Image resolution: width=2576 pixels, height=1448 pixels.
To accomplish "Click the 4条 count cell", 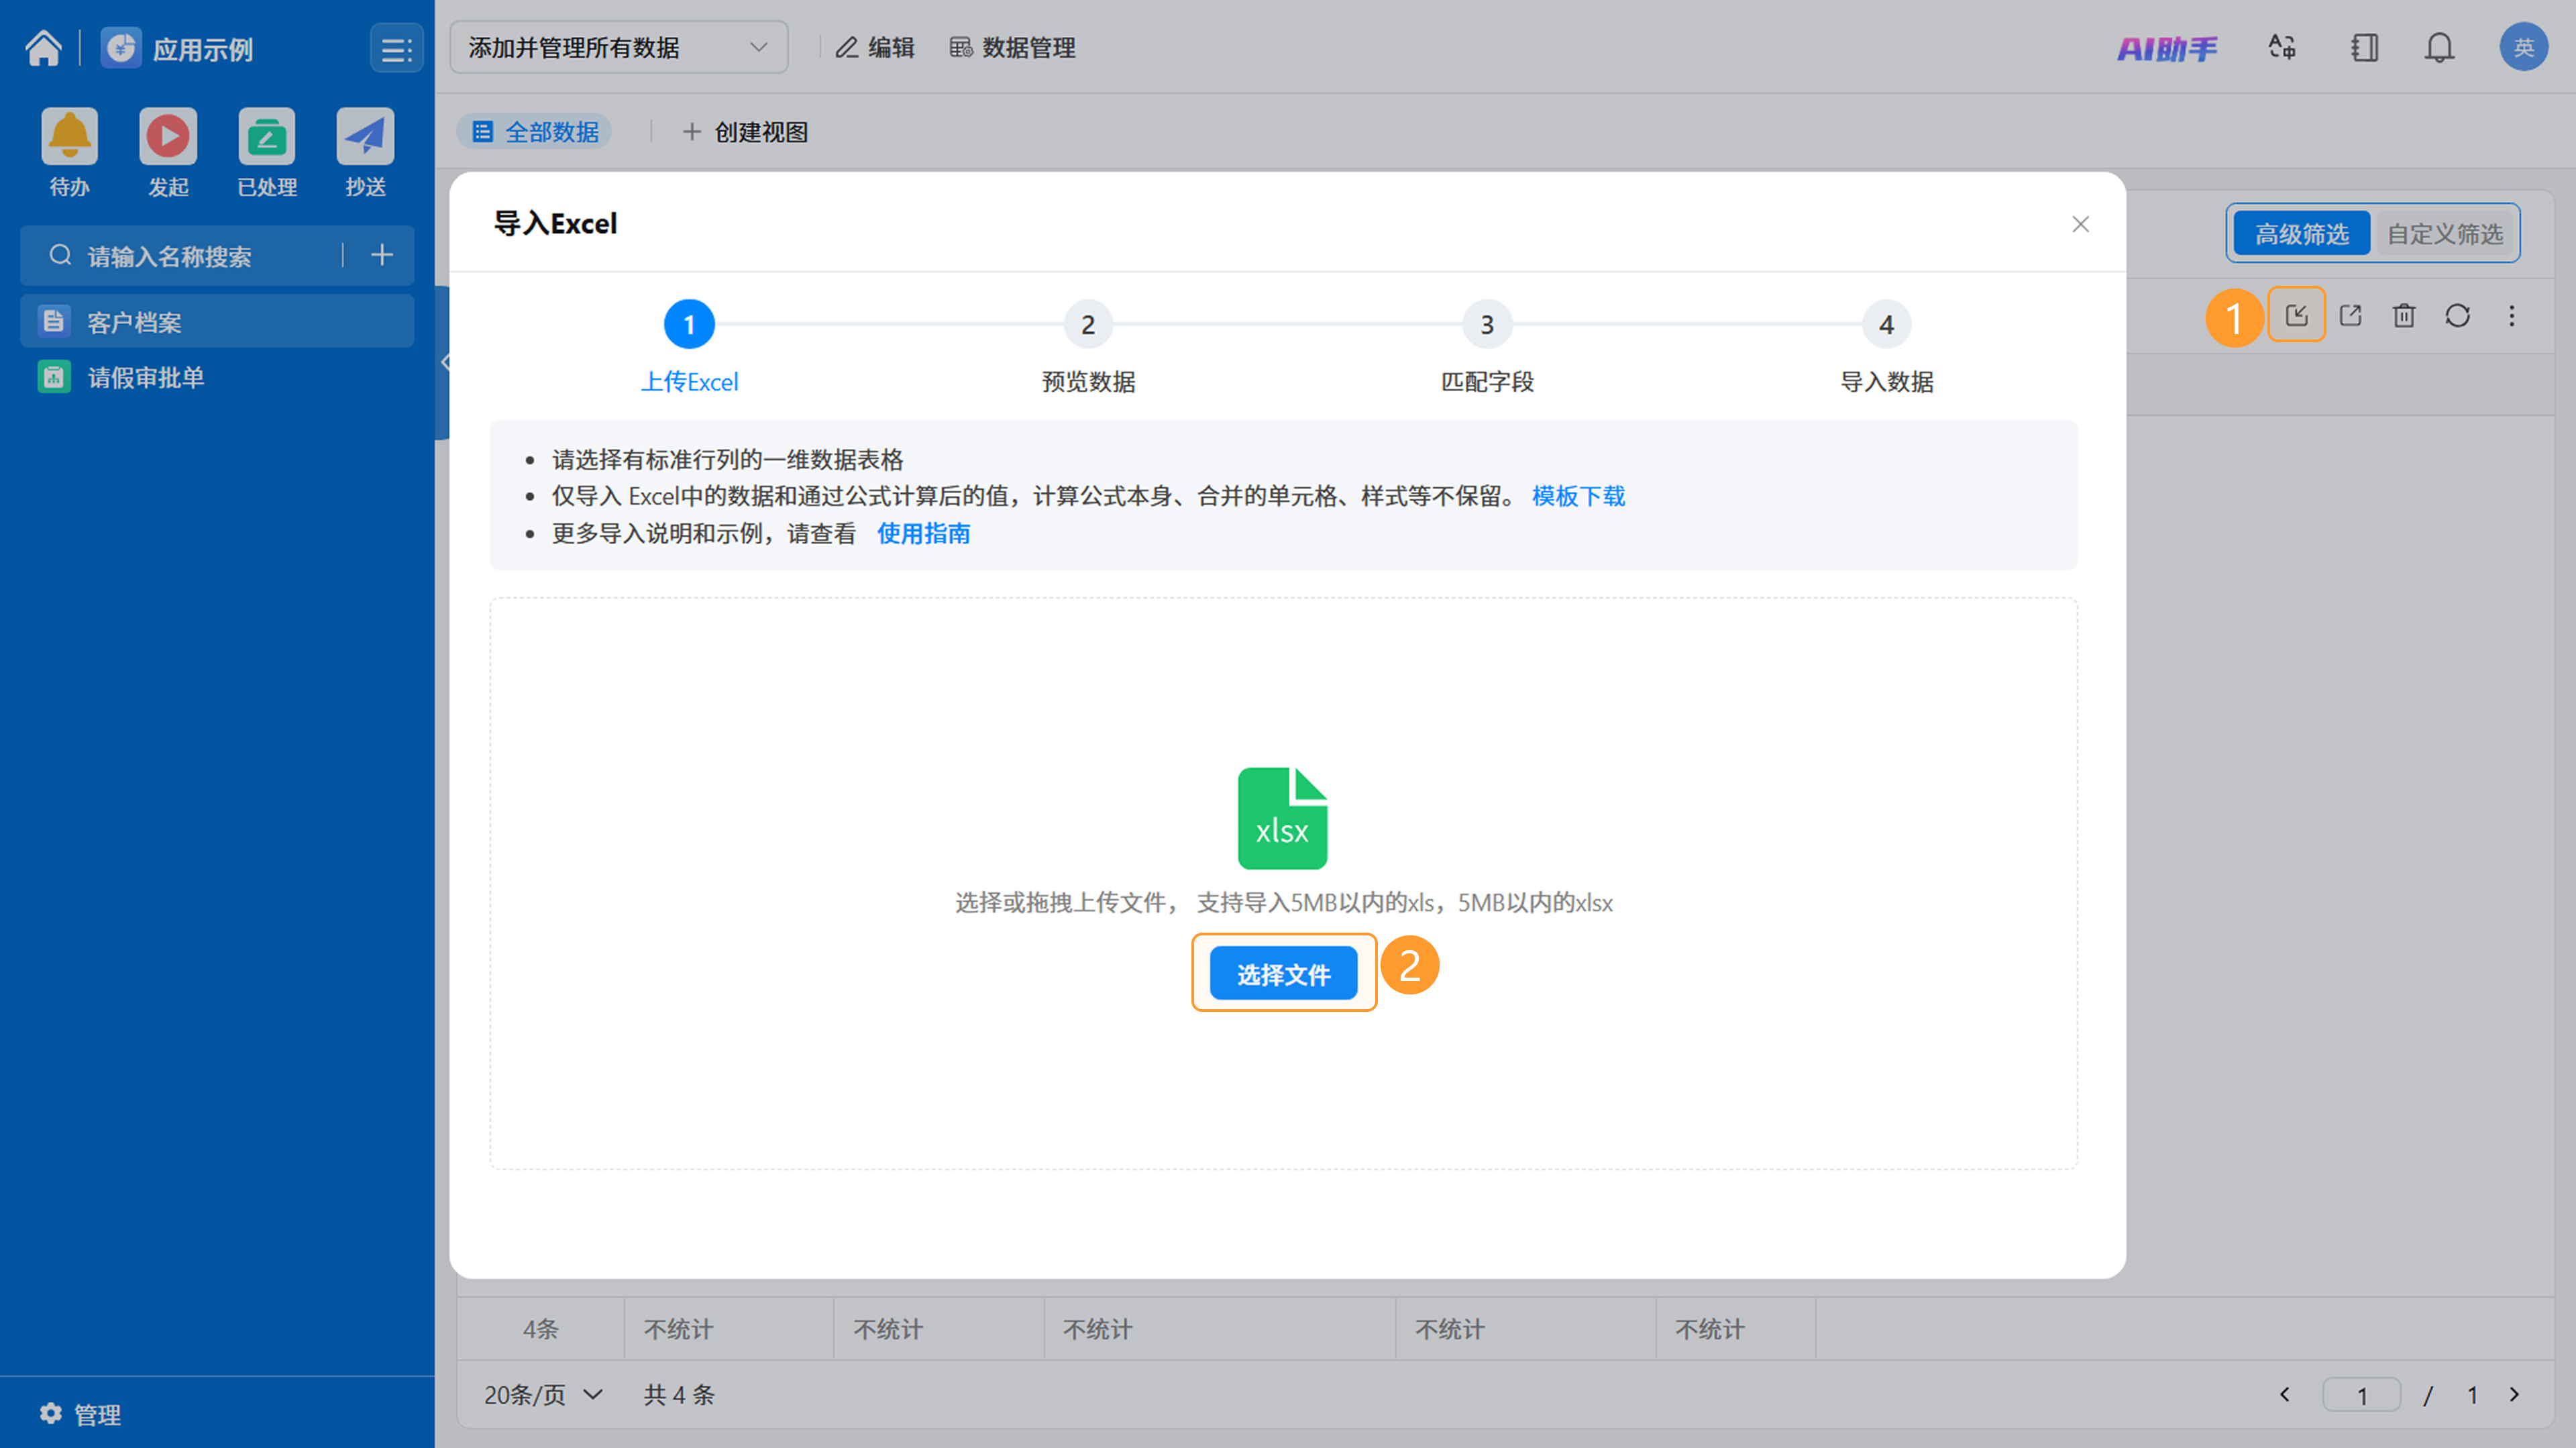I will [541, 1328].
